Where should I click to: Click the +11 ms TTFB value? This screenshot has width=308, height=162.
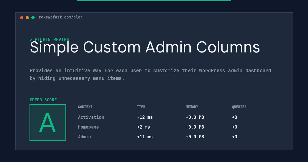click(x=145, y=137)
